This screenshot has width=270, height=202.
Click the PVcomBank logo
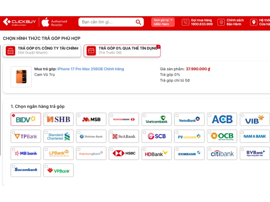click(x=189, y=136)
